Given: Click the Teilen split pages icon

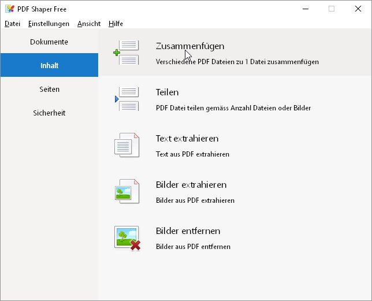Looking at the screenshot, I should (x=127, y=99).
